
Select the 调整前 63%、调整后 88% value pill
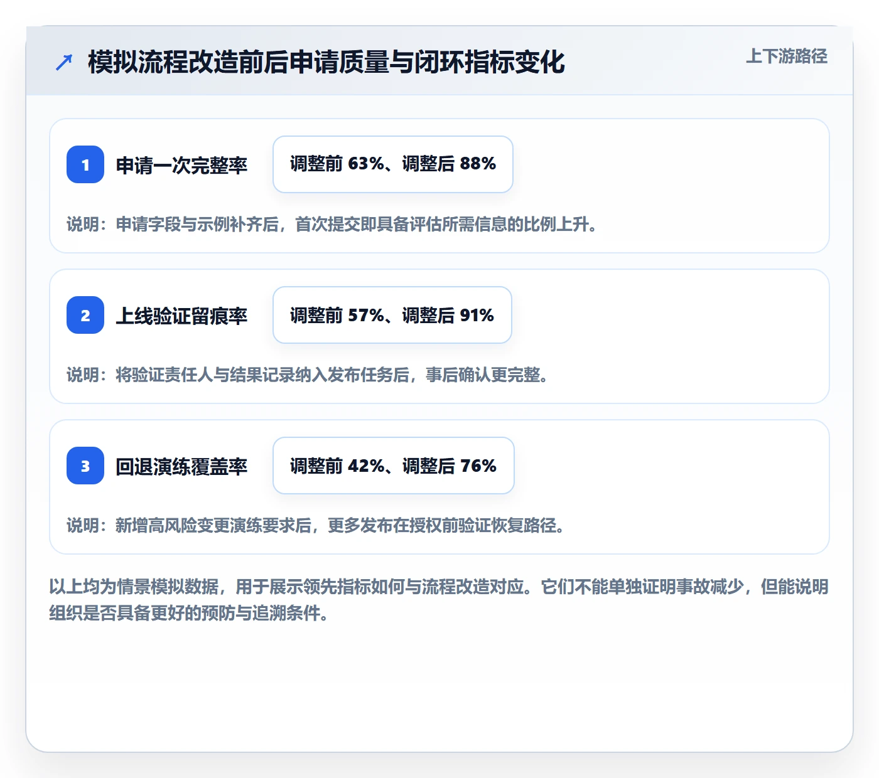coord(393,164)
